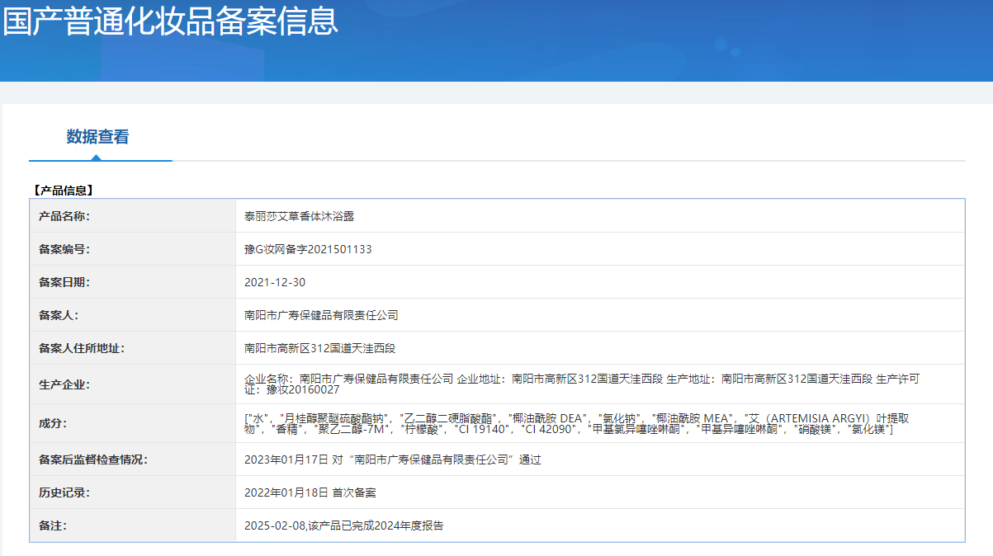Click the 备案后监督检查情况 row label
Screen dimensions: 993x556
pos(92,459)
